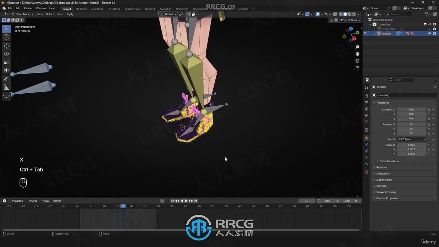This screenshot has width=439, height=247.
Task: Open the Playback dropdown in timeline
Action: [x=19, y=201]
